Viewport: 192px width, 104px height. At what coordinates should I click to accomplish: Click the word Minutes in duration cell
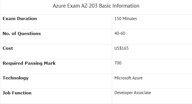click(x=130, y=19)
